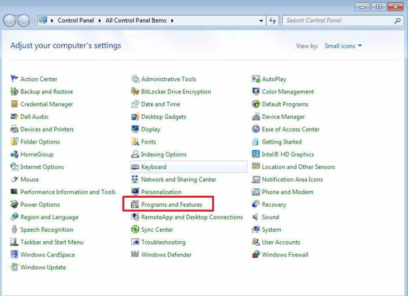Open the Action Center flag icon
Screen dimensions: 408x296
[x=14, y=79]
